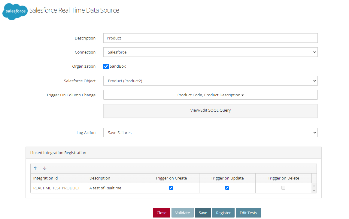Click the Validate button
The width and height of the screenshot is (349, 219).
pos(183,213)
